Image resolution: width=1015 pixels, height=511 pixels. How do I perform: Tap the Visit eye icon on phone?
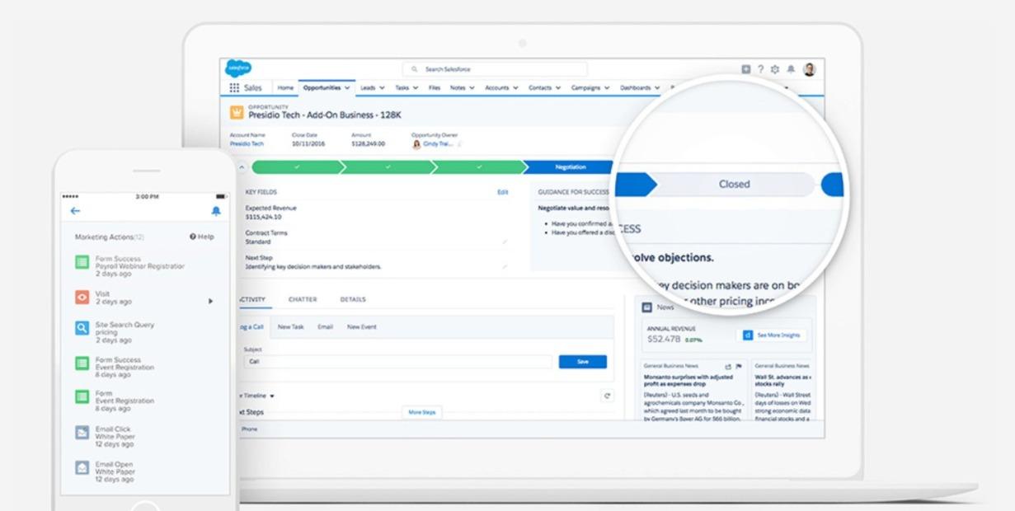[82, 297]
